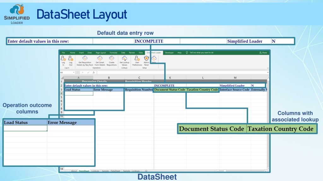The height and width of the screenshot is (181, 323).
Task: Select row 6 header
Action: (62, 101)
